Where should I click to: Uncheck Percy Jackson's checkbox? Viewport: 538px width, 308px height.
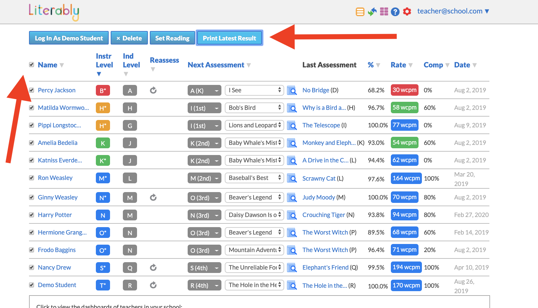tap(31, 90)
